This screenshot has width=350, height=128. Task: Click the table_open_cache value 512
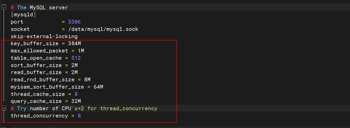pyautogui.click(x=76, y=58)
